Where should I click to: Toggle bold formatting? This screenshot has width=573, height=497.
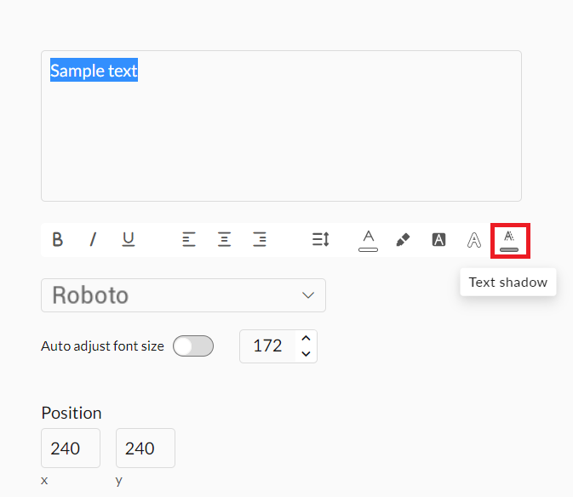(57, 240)
